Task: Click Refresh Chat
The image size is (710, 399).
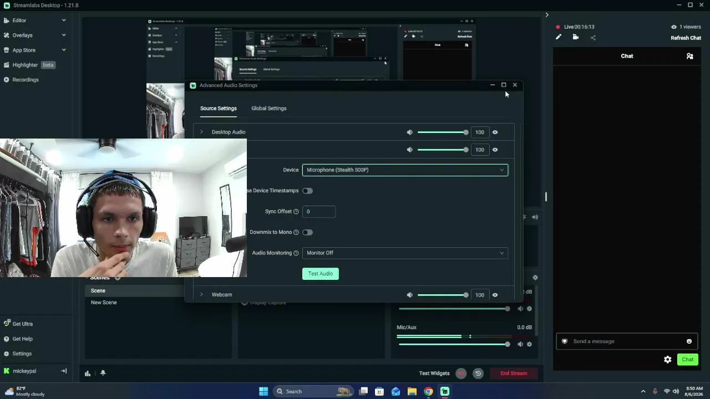Action: (686, 38)
